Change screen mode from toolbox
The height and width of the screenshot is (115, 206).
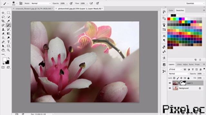click(x=8, y=67)
